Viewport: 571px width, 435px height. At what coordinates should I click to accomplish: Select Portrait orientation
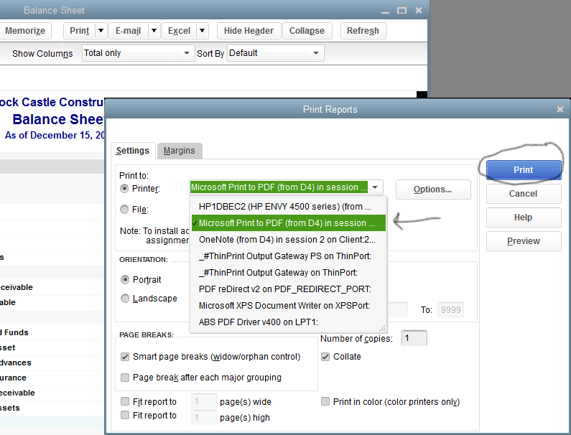[125, 279]
